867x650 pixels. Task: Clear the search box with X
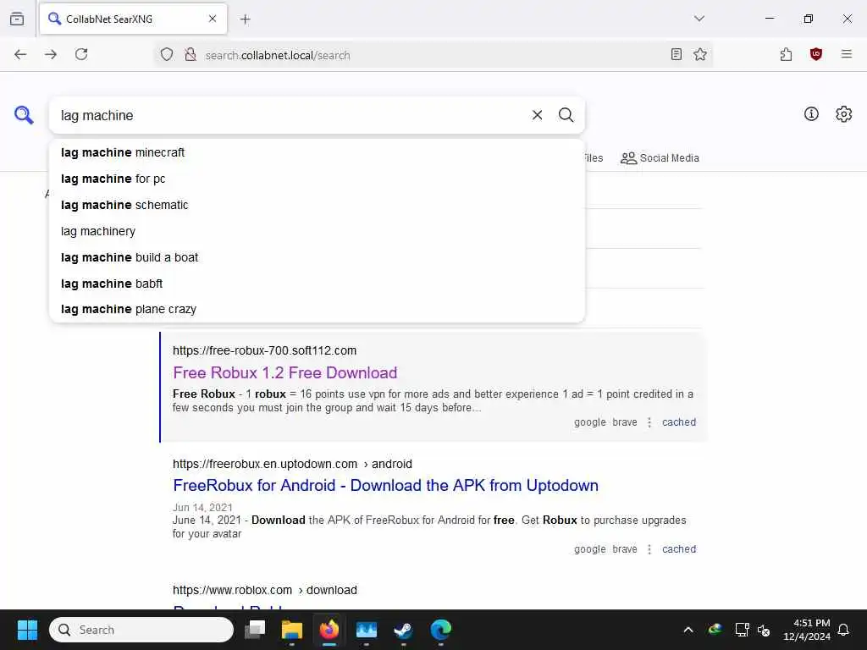(x=537, y=115)
